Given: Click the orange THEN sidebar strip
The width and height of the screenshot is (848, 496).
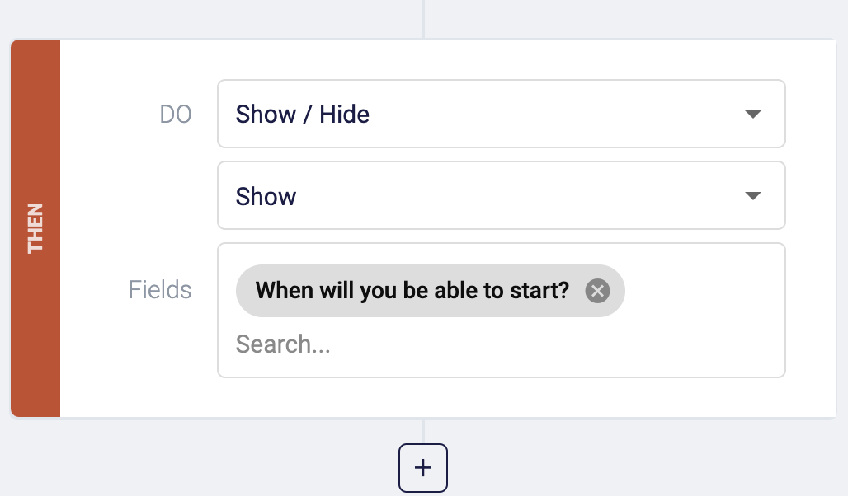Looking at the screenshot, I should pyautogui.click(x=35, y=227).
